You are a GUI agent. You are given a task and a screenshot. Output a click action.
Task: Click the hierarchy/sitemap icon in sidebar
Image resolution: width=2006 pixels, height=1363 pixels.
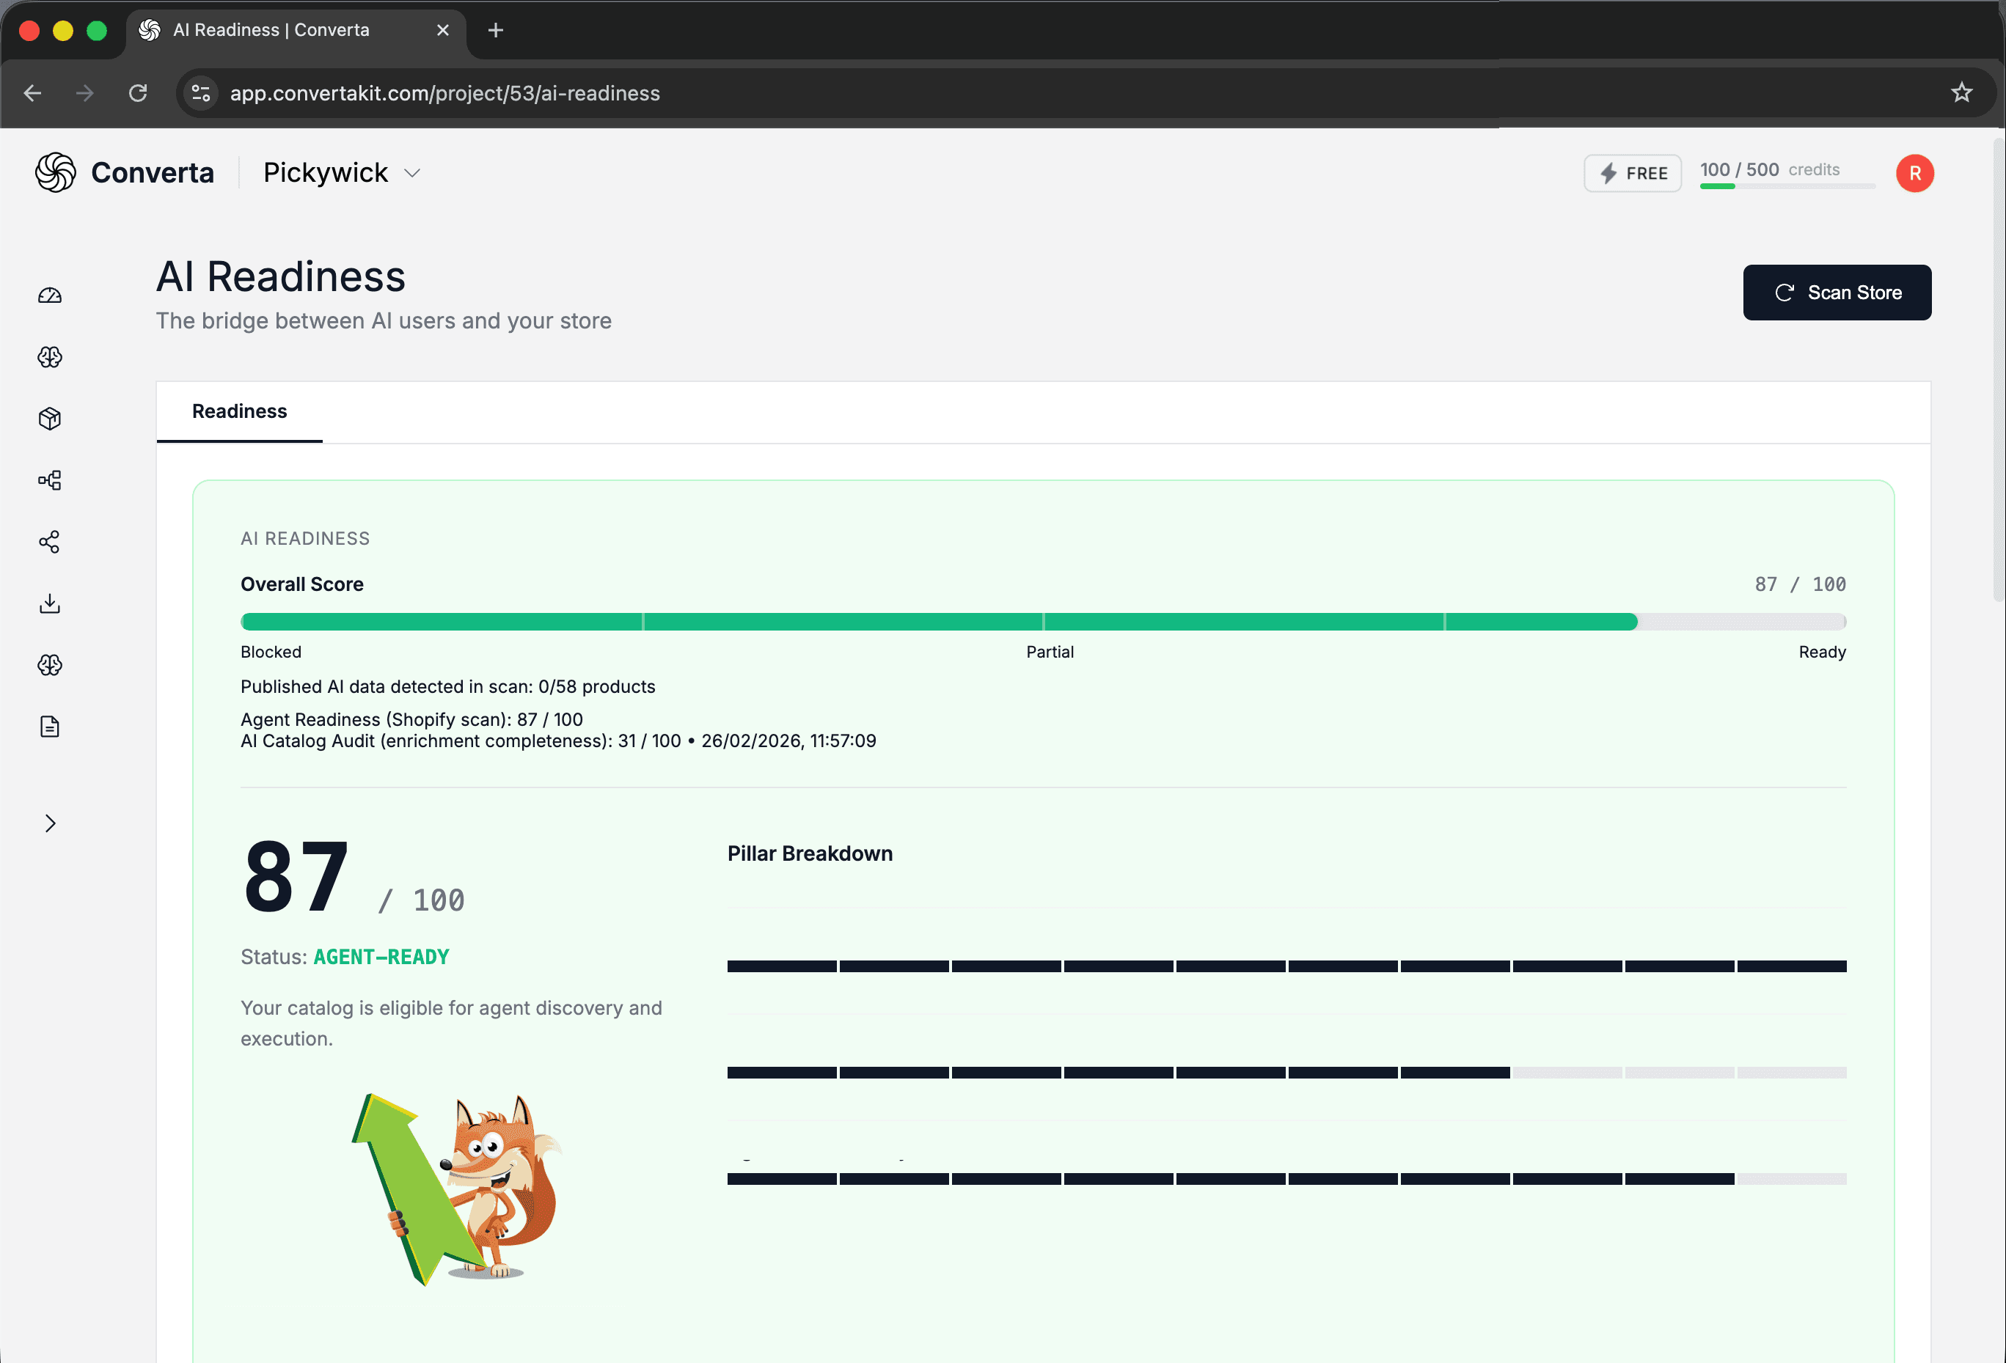tap(49, 480)
